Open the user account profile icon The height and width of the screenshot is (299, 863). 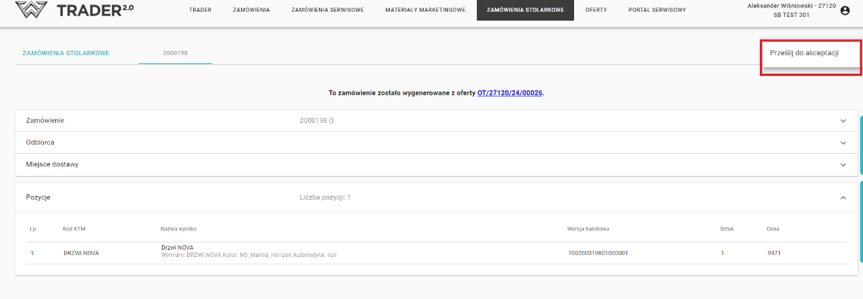[845, 10]
